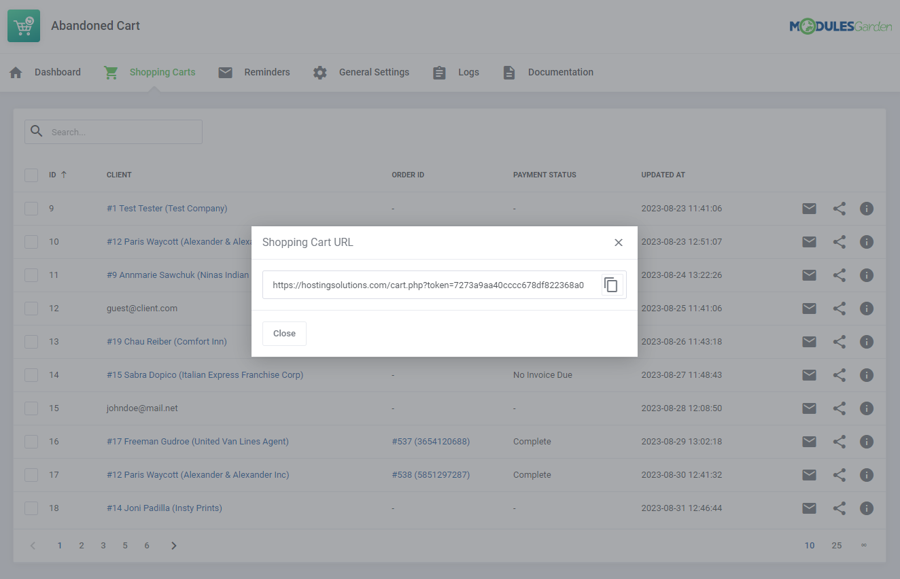Copy the shopping cart URL to clipboard

[610, 285]
